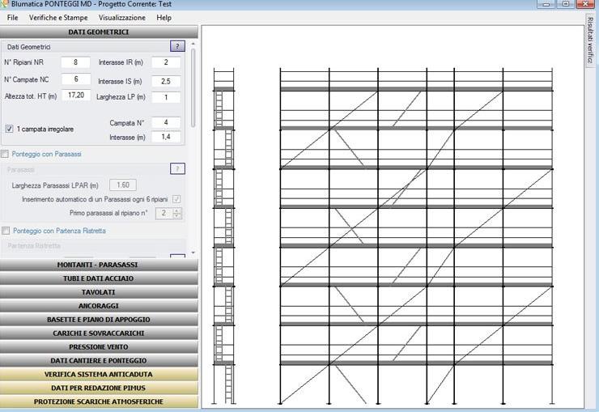Image resolution: width=599 pixels, height=412 pixels.
Task: Click the N° Ripiani NR input field
Action: point(75,62)
